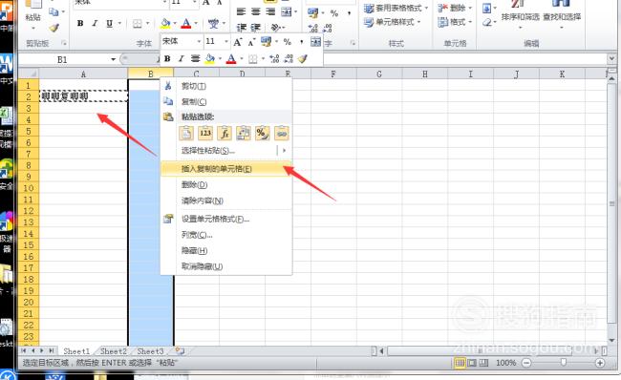Click the Decrease Indent icon in the ribbon

(241, 28)
